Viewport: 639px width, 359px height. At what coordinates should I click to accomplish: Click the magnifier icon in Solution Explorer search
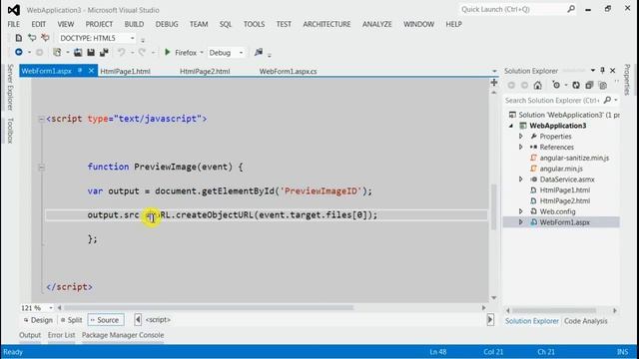(x=607, y=100)
